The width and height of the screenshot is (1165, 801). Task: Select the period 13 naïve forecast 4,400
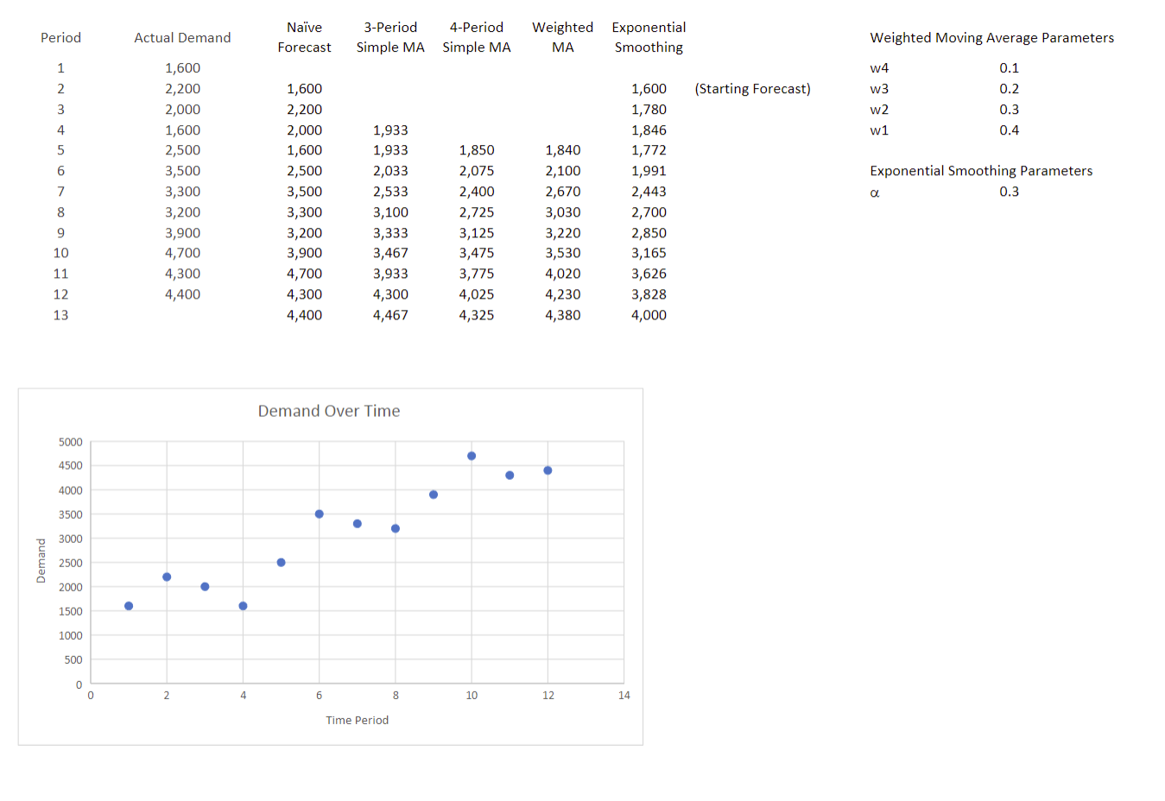(304, 315)
